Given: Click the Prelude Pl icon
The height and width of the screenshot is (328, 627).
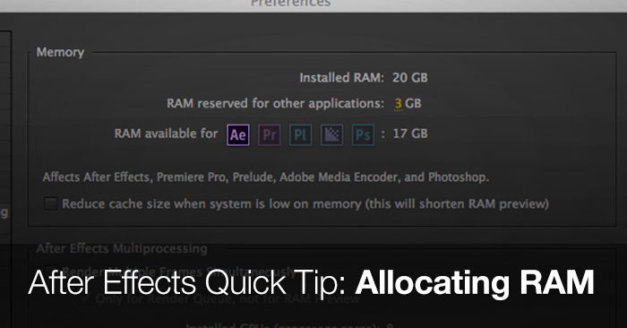Looking at the screenshot, I should coord(300,134).
